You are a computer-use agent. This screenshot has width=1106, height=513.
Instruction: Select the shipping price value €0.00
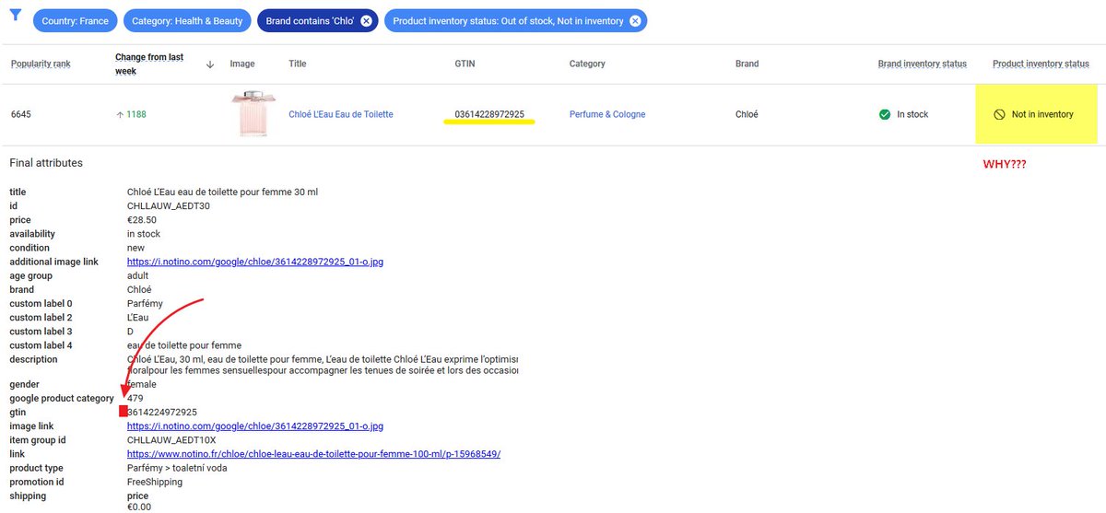click(139, 507)
